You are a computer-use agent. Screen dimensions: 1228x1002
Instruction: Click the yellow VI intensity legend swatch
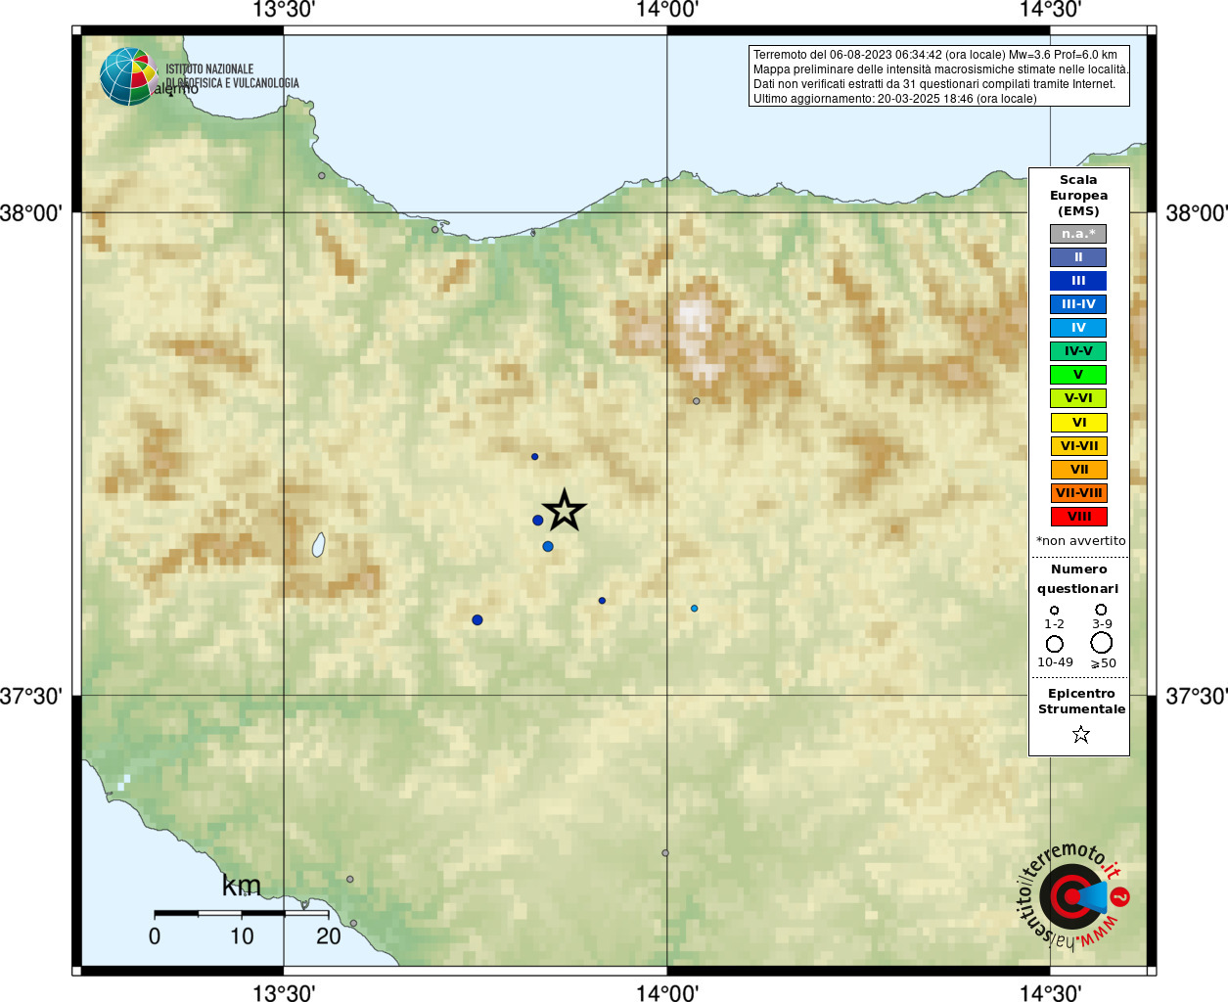(1078, 423)
